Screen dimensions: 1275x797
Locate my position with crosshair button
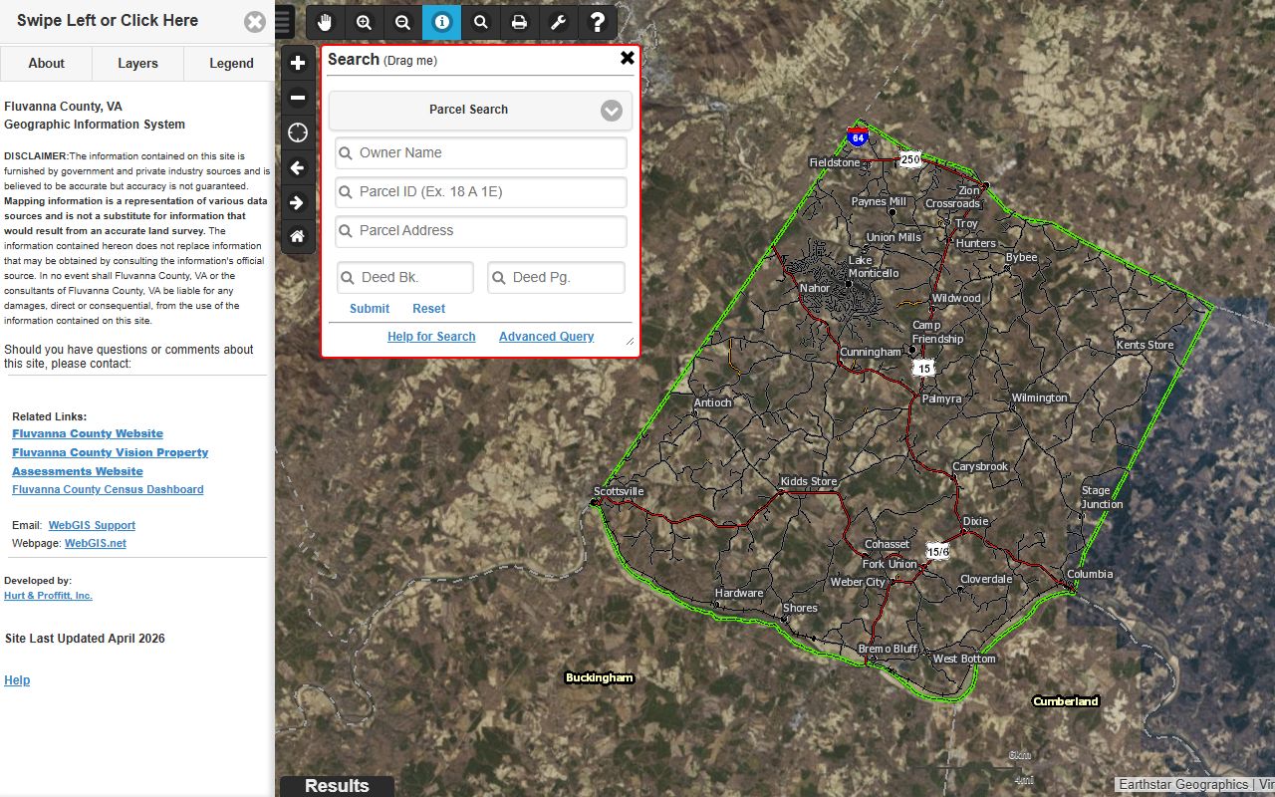pyautogui.click(x=298, y=133)
